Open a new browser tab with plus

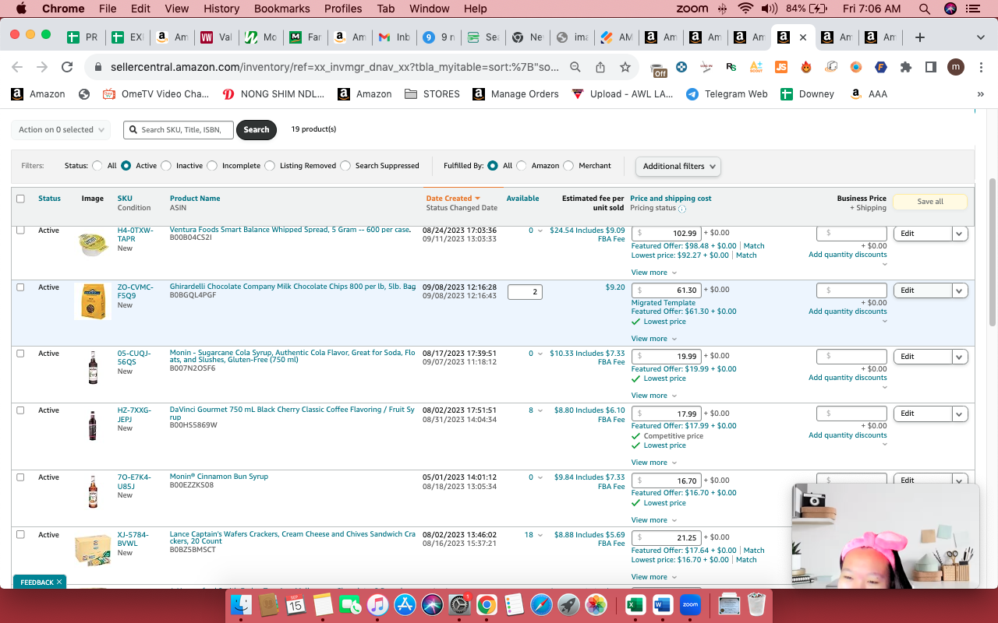pyautogui.click(x=920, y=37)
